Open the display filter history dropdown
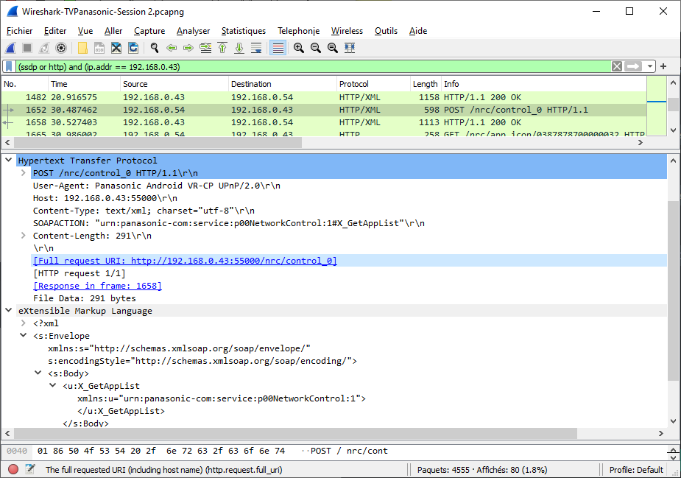This screenshot has width=681, height=478. pyautogui.click(x=650, y=66)
